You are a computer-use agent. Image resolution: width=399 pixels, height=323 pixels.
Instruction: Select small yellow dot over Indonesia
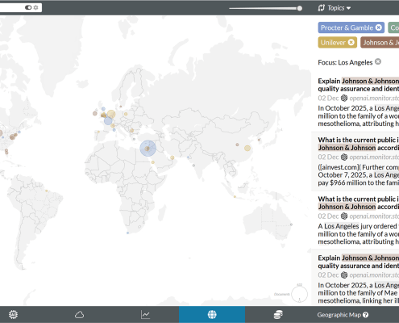[235, 197]
